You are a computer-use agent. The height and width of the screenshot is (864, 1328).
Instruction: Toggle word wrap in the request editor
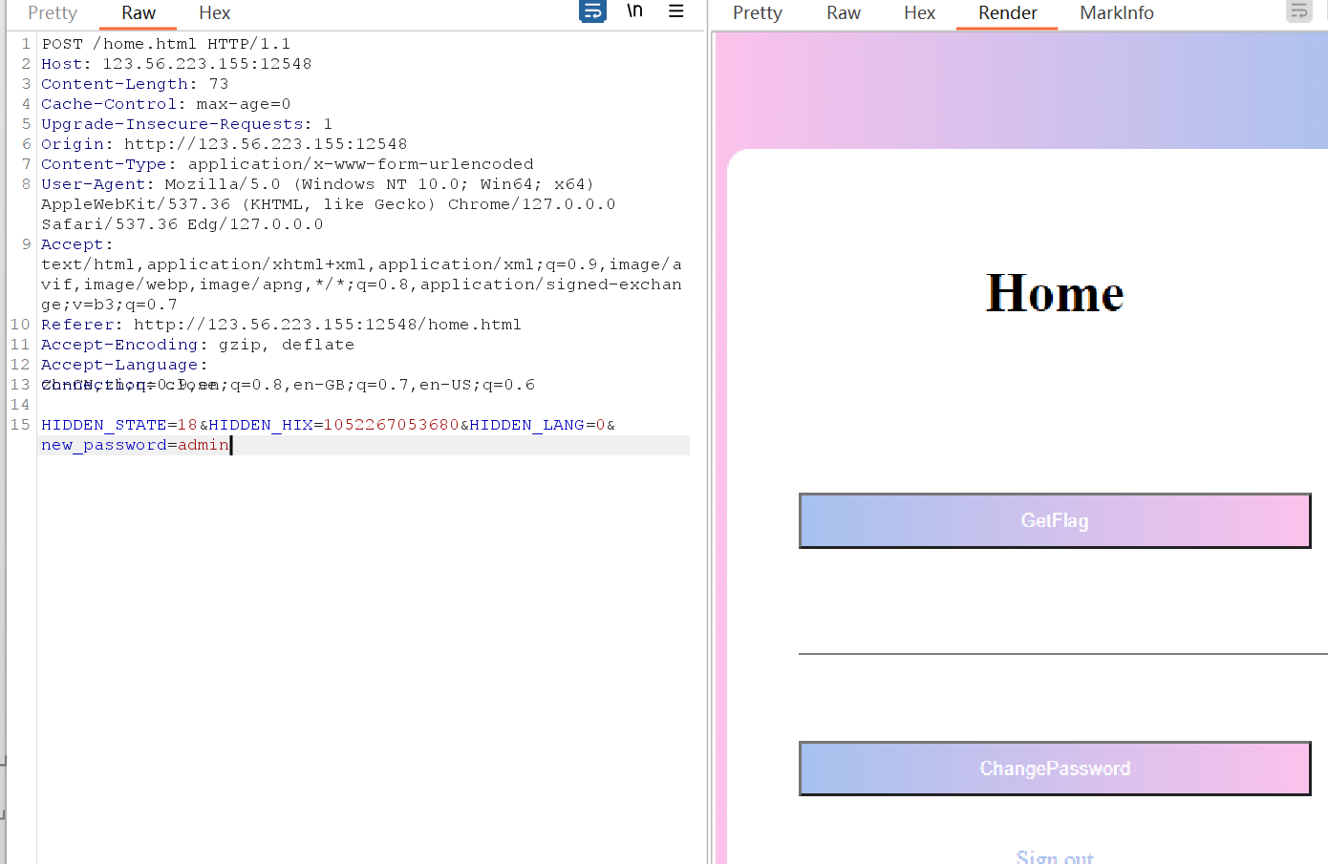pyautogui.click(x=592, y=11)
